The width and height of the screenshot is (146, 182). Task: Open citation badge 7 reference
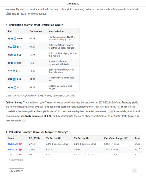pos(24,121)
